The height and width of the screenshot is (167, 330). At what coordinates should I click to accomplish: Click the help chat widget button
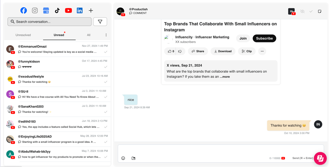(x=320, y=158)
